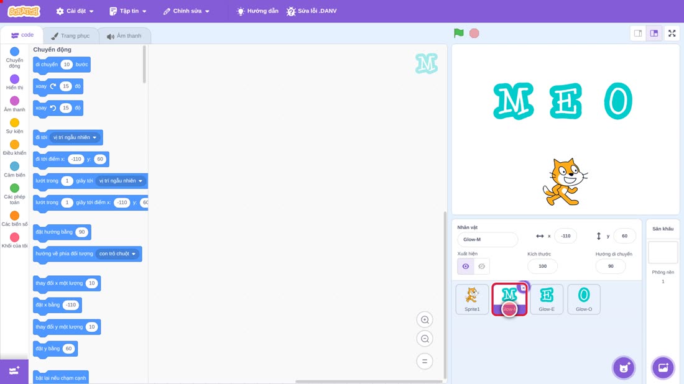Select the Chuyển động block category
Viewport: 684px width, 384px height.
[14, 58]
